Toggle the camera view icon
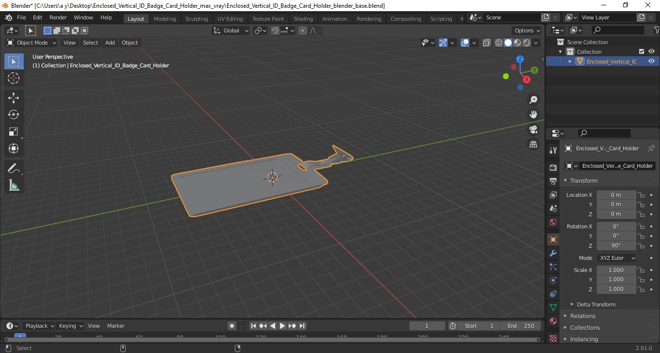 (x=533, y=129)
